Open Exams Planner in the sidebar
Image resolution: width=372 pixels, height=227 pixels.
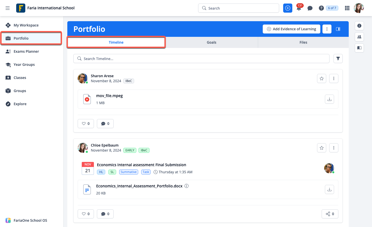click(x=26, y=51)
